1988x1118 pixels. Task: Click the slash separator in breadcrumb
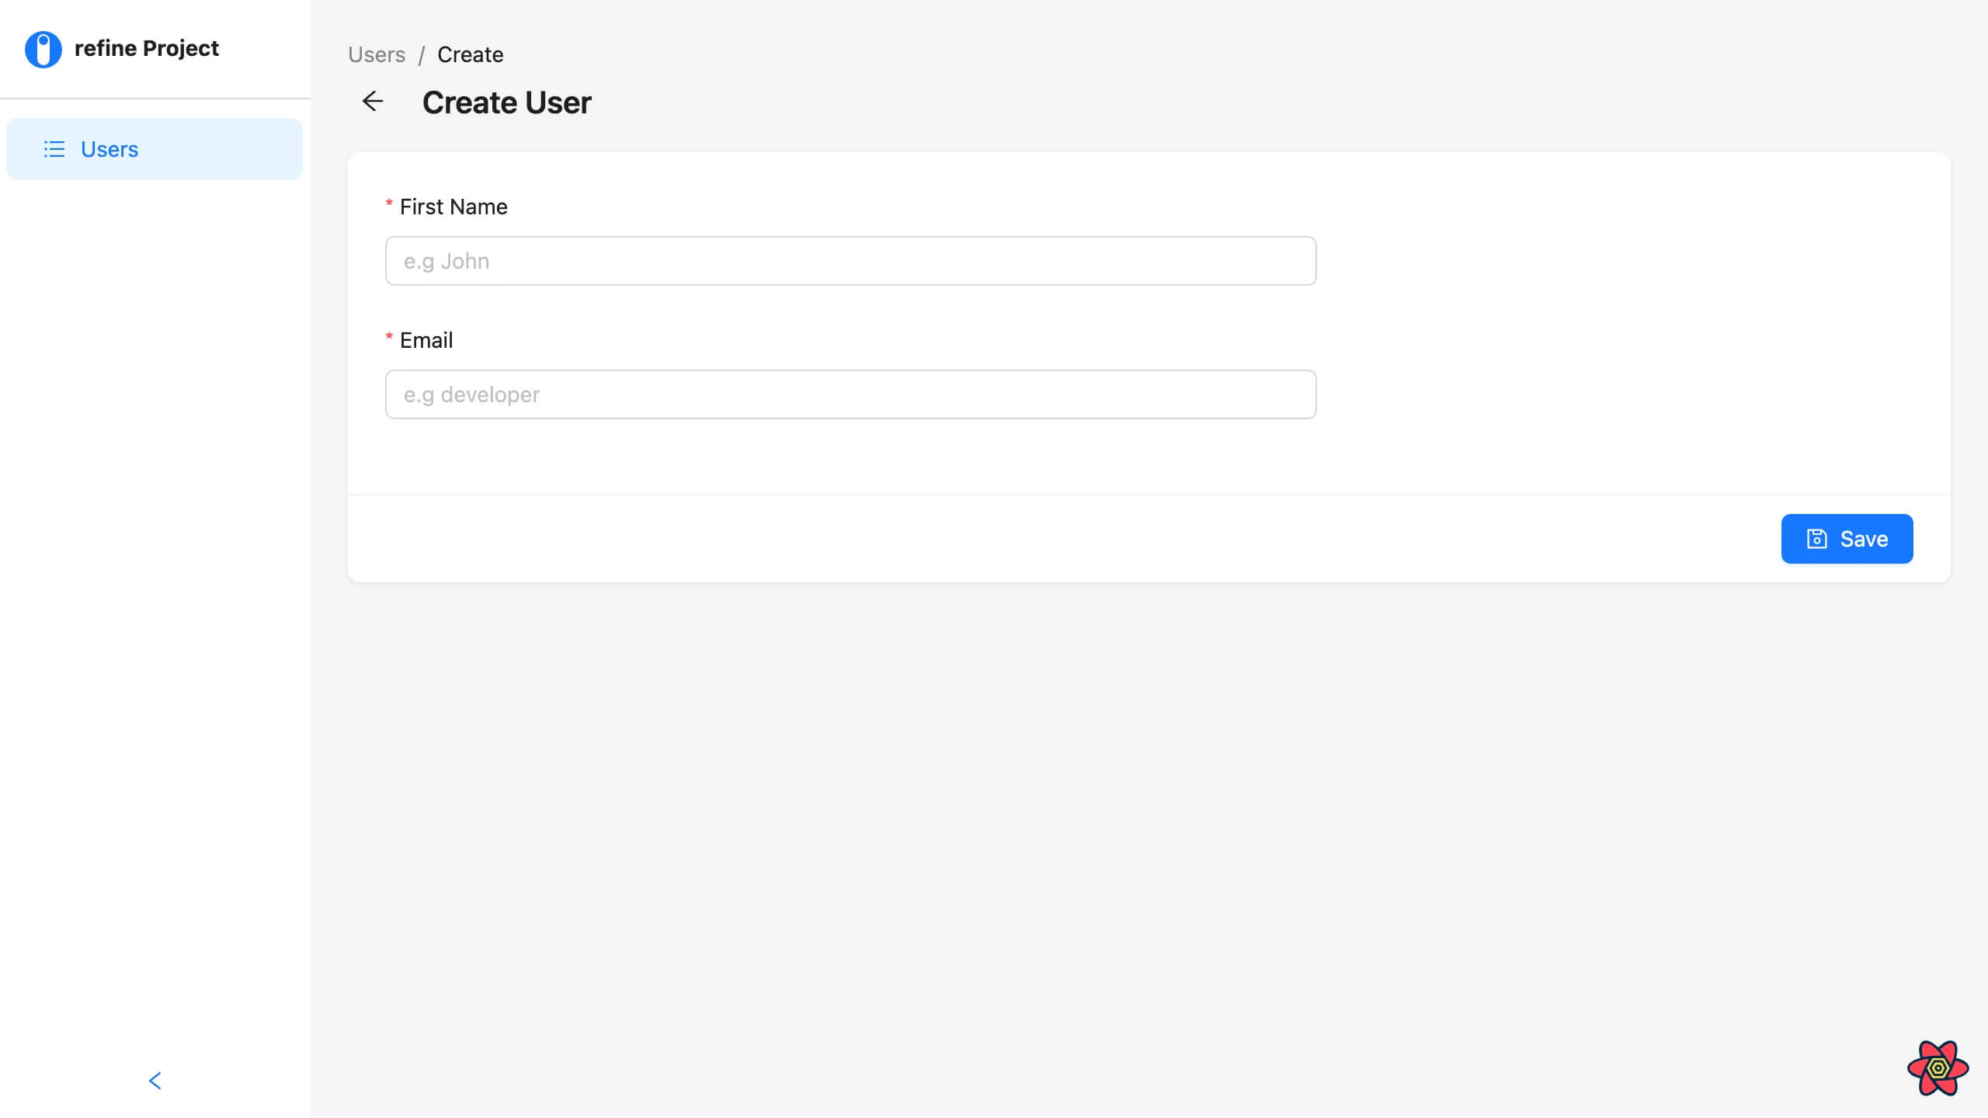(422, 55)
